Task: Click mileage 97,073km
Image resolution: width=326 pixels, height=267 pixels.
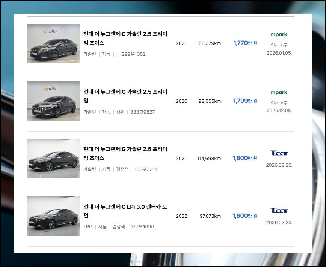Action: pos(210,216)
